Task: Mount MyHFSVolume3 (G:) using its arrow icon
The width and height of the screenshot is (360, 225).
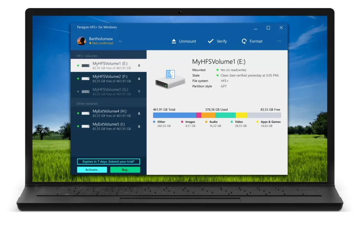Action: click(x=139, y=91)
